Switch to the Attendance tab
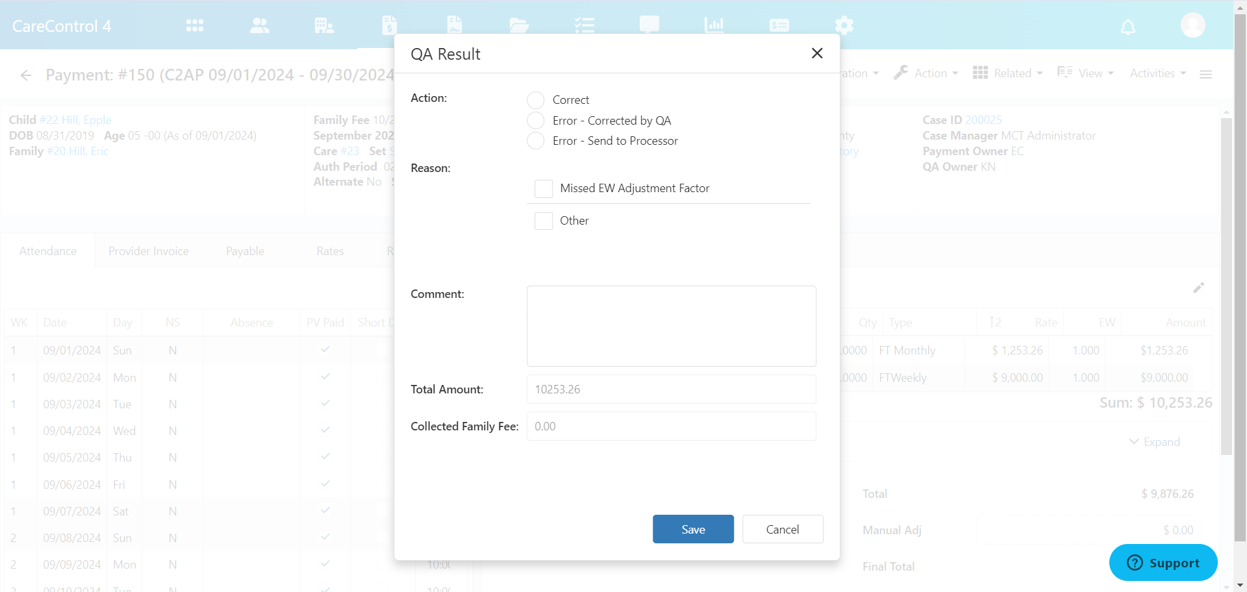The width and height of the screenshot is (1247, 592). 48,251
